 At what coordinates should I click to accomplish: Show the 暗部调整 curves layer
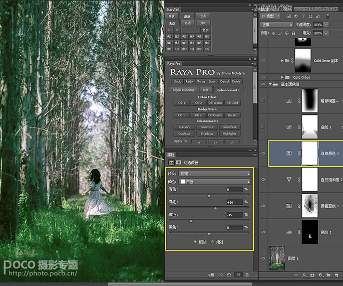[x=263, y=100]
